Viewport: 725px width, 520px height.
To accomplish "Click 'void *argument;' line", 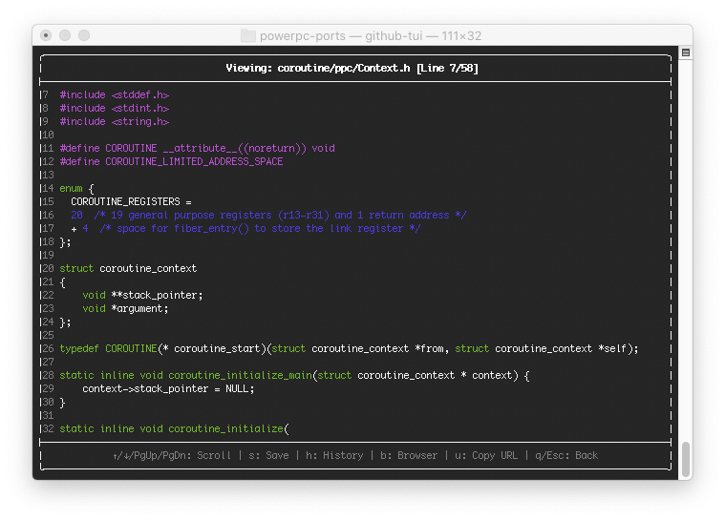I will (x=125, y=308).
